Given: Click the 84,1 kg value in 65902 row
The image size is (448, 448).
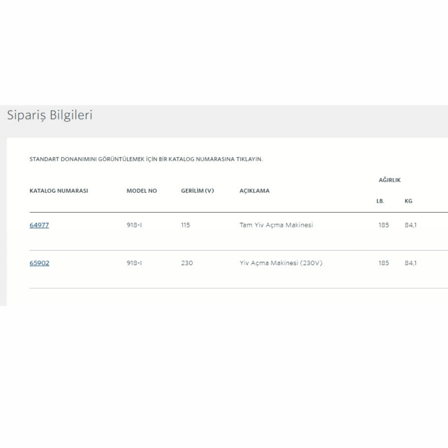Looking at the screenshot, I should click(411, 263).
